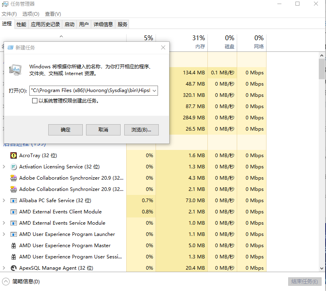
Task: Click the scrollbar up arrow
Action: point(322,55)
